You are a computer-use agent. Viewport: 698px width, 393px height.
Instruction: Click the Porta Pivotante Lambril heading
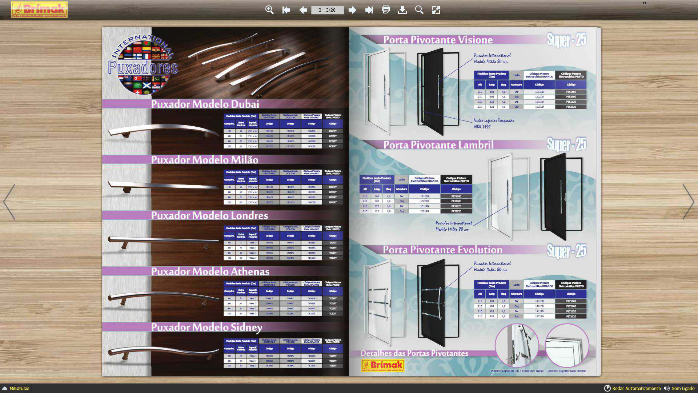438,145
